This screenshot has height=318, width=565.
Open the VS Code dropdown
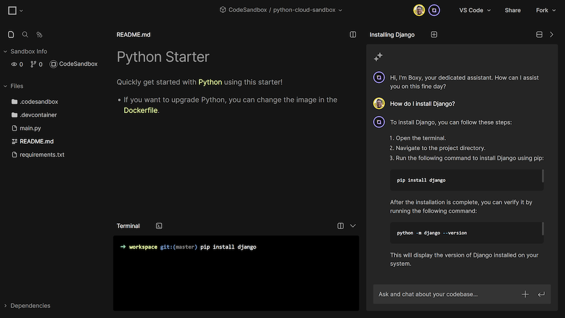(x=475, y=10)
